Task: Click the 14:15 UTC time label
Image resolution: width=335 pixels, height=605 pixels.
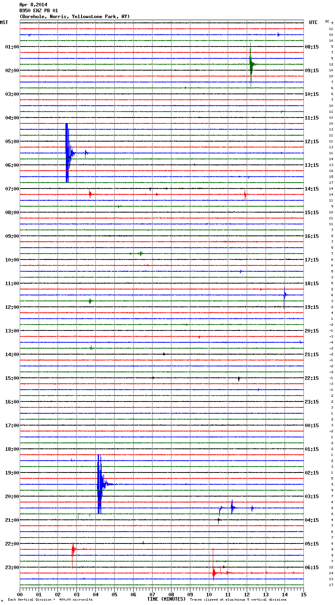Action: [312, 189]
